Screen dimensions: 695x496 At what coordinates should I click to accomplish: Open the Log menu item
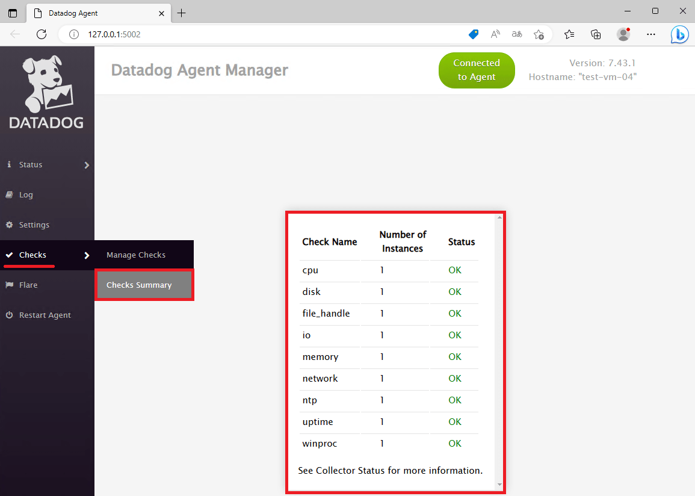click(x=47, y=194)
